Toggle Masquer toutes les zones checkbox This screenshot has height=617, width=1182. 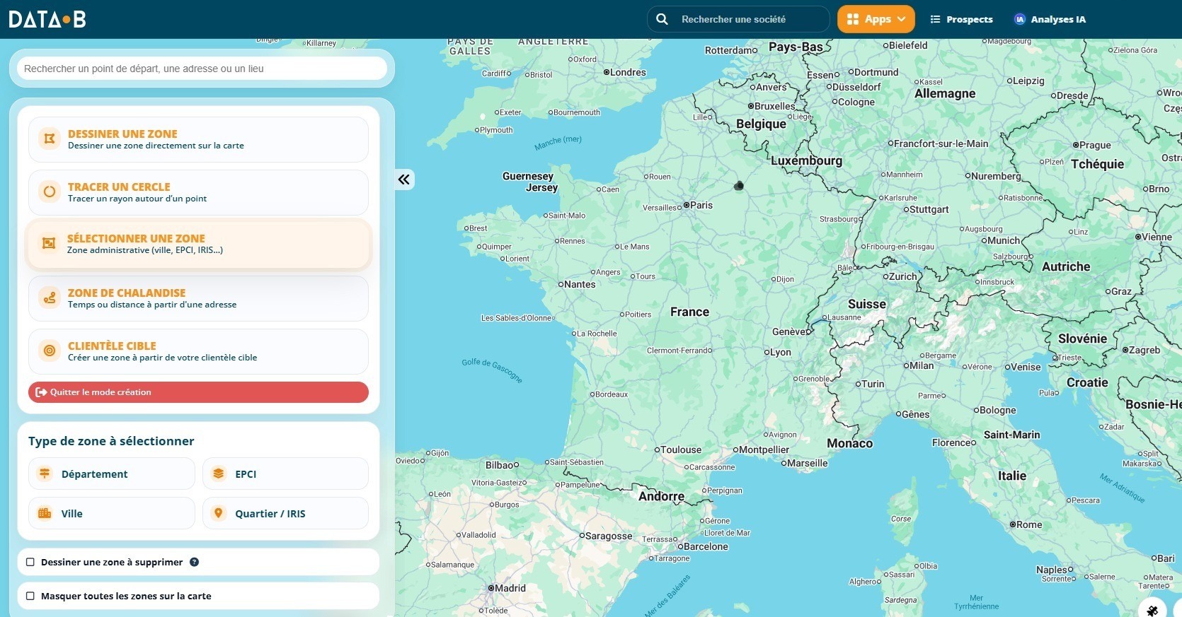click(30, 597)
